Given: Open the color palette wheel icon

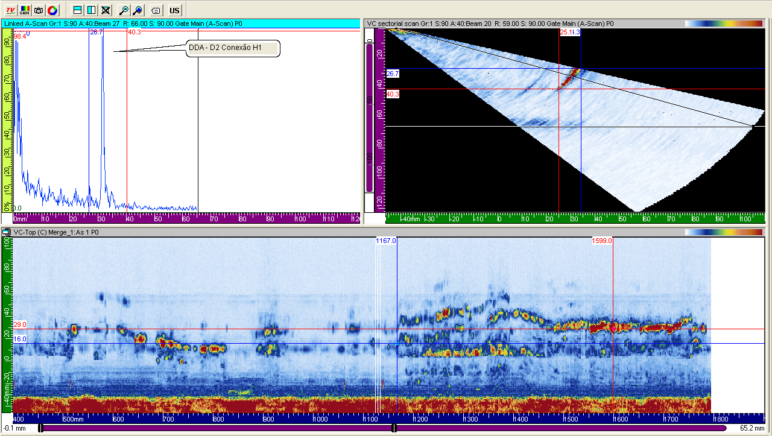Looking at the screenshot, I should click(x=52, y=10).
